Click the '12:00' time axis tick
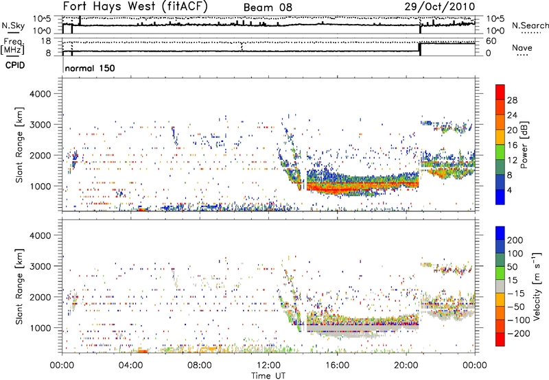Viewport: 549px width, 380px height. (268, 366)
